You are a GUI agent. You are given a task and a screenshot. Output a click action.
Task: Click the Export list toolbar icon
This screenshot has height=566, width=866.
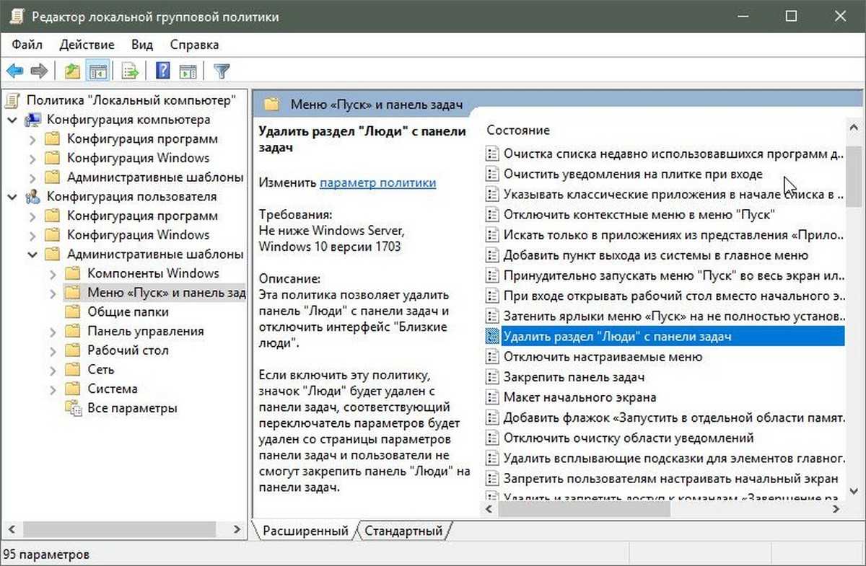point(130,71)
